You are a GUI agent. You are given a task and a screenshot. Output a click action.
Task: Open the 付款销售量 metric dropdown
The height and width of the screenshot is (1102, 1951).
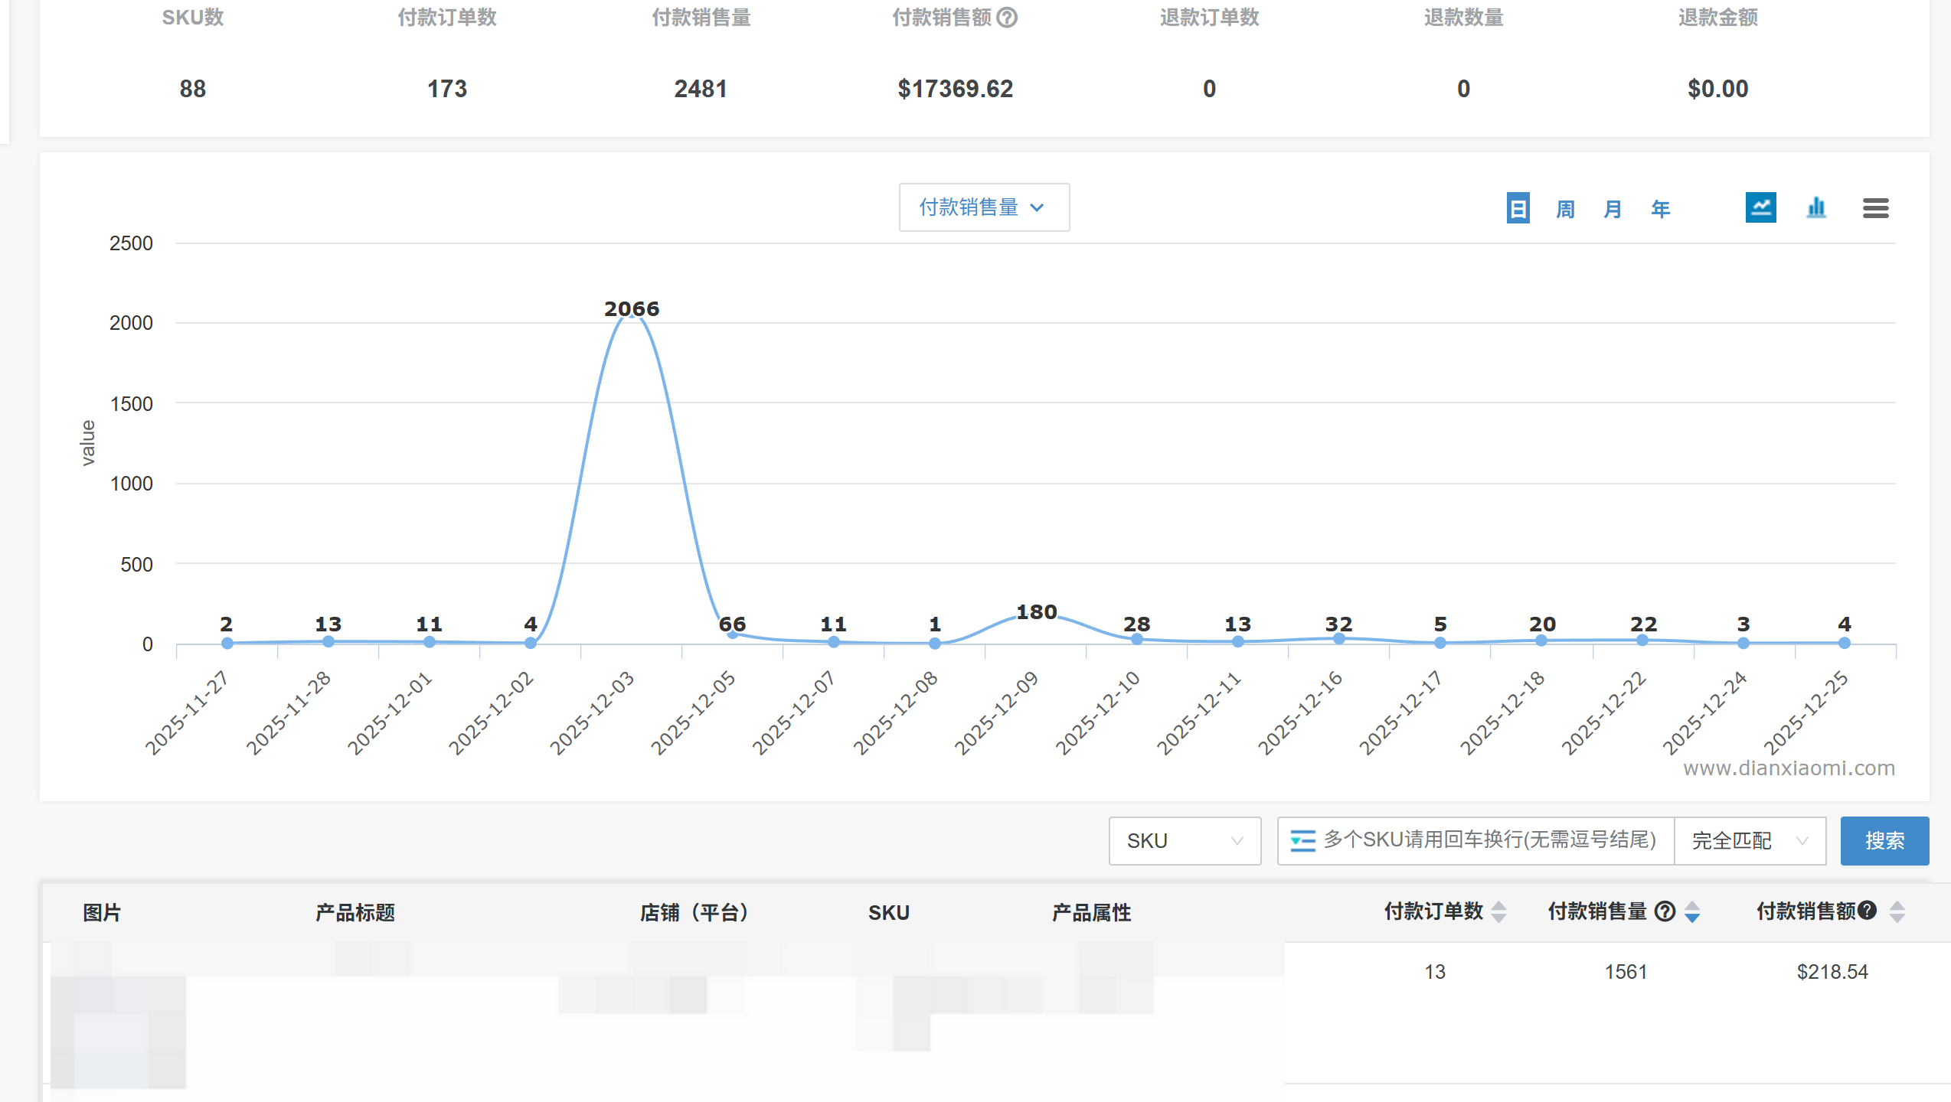click(983, 207)
